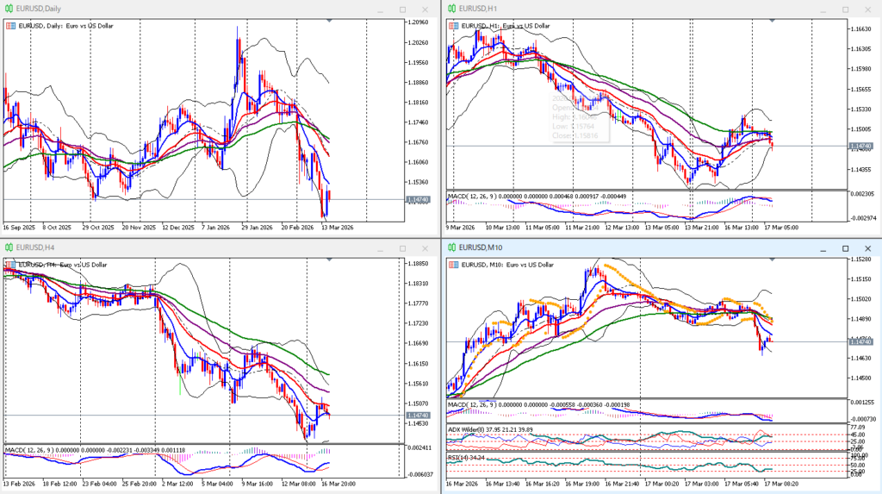The width and height of the screenshot is (882, 494).
Task: Click the EURUSD,H1 window candlestick icon
Action: point(450,9)
